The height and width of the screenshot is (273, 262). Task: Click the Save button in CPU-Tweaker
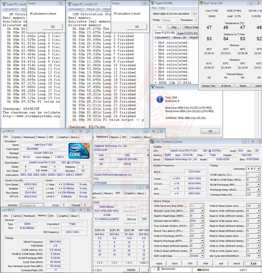175,264
